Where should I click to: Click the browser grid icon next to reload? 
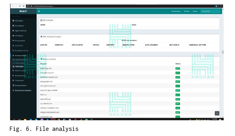[24, 6]
